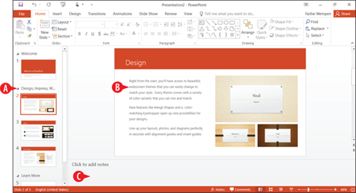This screenshot has width=356, height=193.
Task: Open the font name combo box
Action: [x=90, y=24]
